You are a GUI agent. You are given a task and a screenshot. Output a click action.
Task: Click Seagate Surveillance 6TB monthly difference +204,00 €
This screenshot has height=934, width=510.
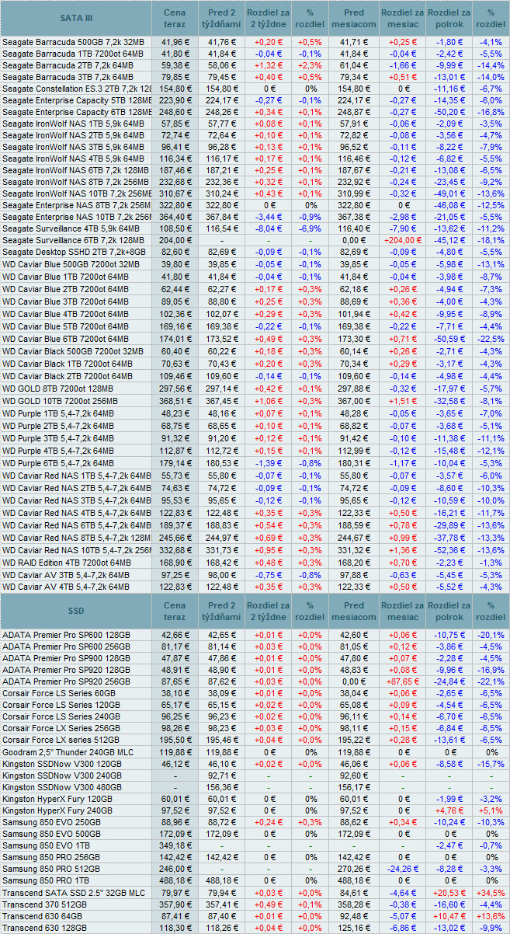coord(402,240)
